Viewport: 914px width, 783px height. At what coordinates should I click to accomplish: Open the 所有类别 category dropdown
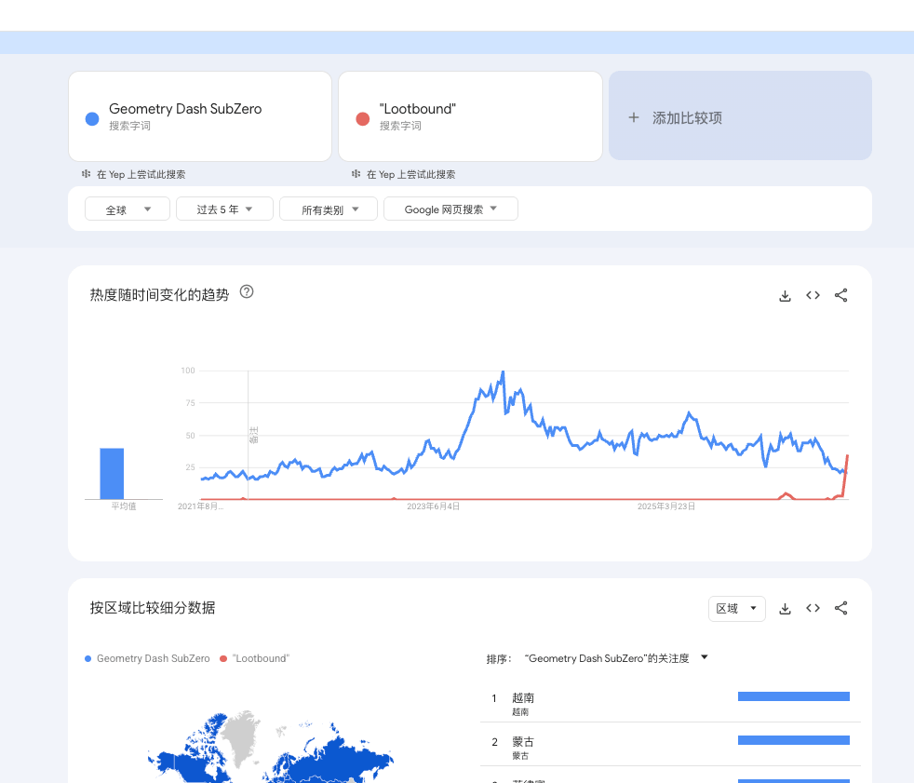coord(329,209)
